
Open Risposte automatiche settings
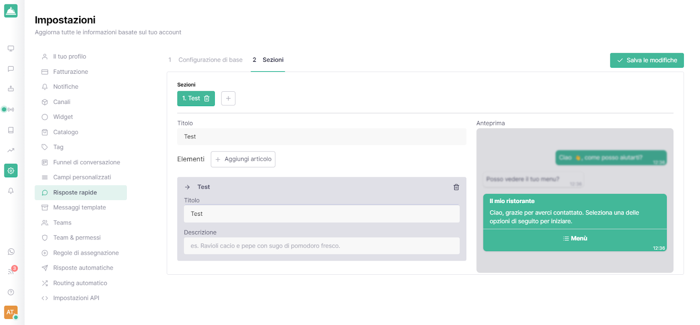83,268
